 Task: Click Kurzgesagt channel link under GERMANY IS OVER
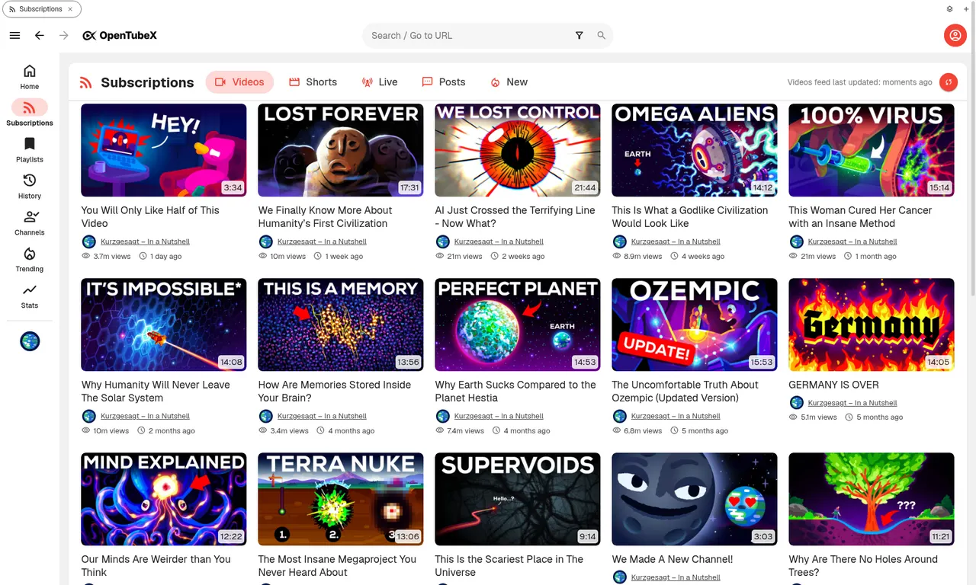coord(852,403)
